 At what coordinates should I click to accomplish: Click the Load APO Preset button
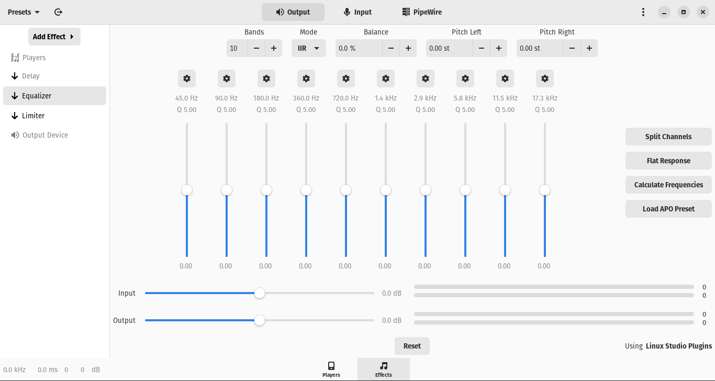tap(668, 209)
